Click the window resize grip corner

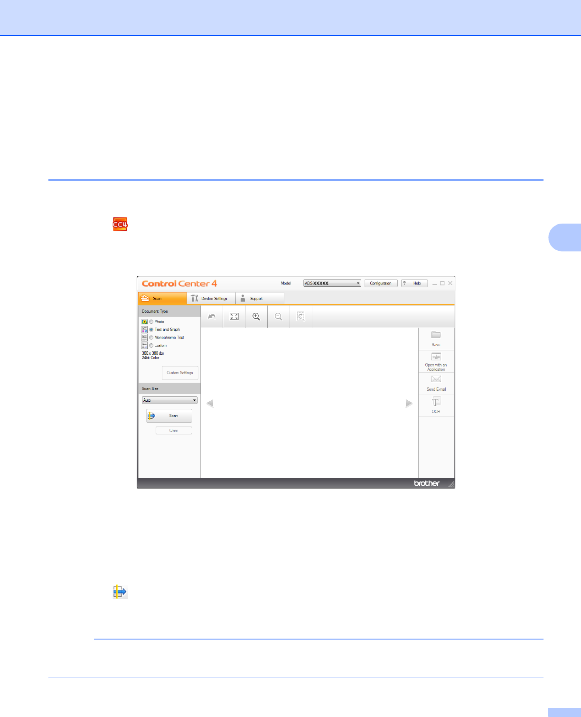451,484
